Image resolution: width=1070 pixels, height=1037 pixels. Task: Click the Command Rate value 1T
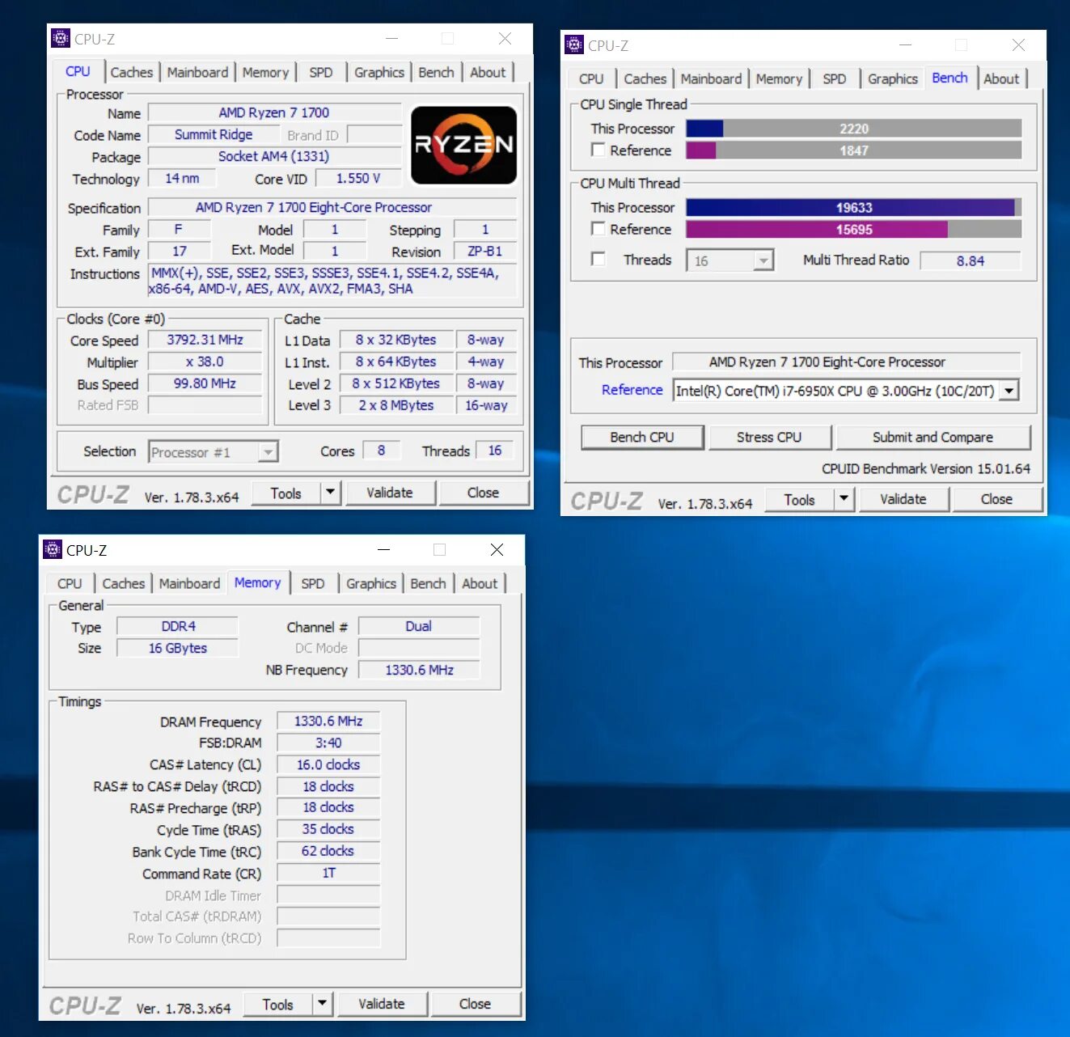[328, 873]
